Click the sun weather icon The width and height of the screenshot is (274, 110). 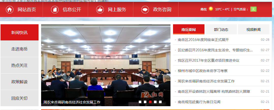[x=211, y=9]
